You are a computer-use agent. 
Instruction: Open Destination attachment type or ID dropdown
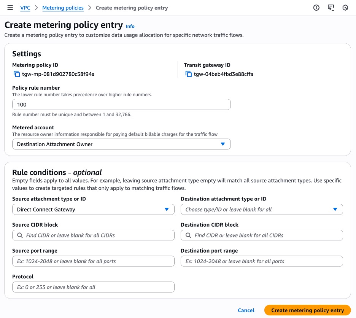pos(262,210)
